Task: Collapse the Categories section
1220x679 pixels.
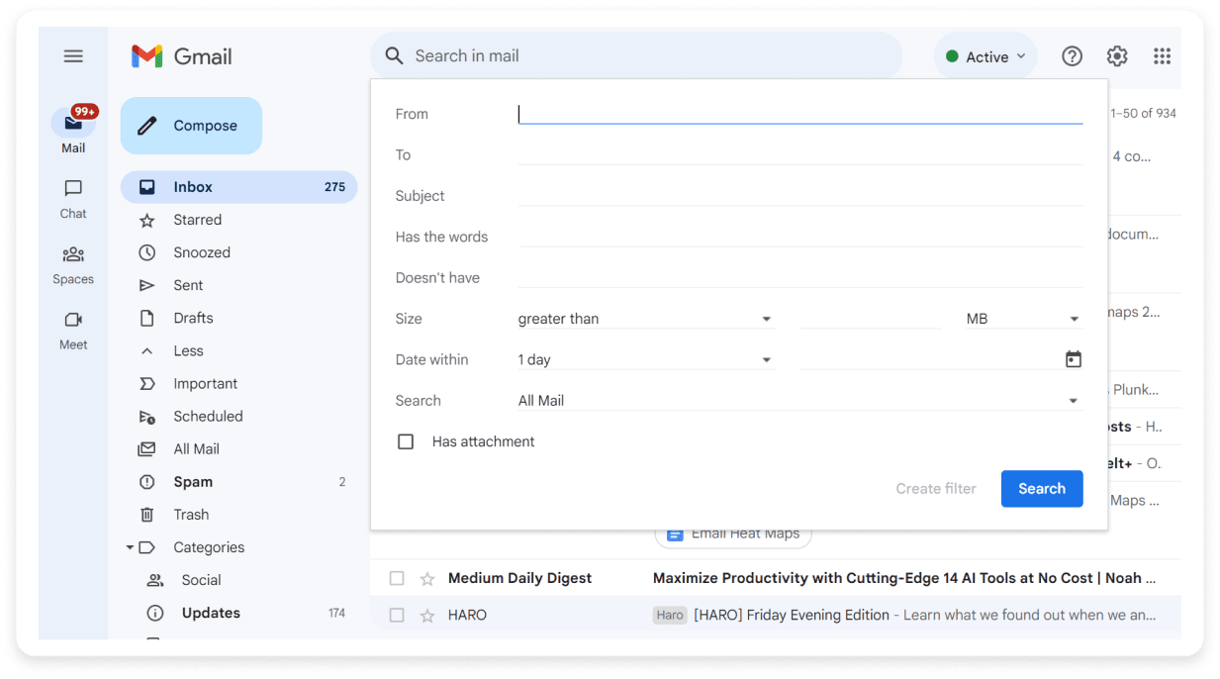Action: tap(129, 546)
